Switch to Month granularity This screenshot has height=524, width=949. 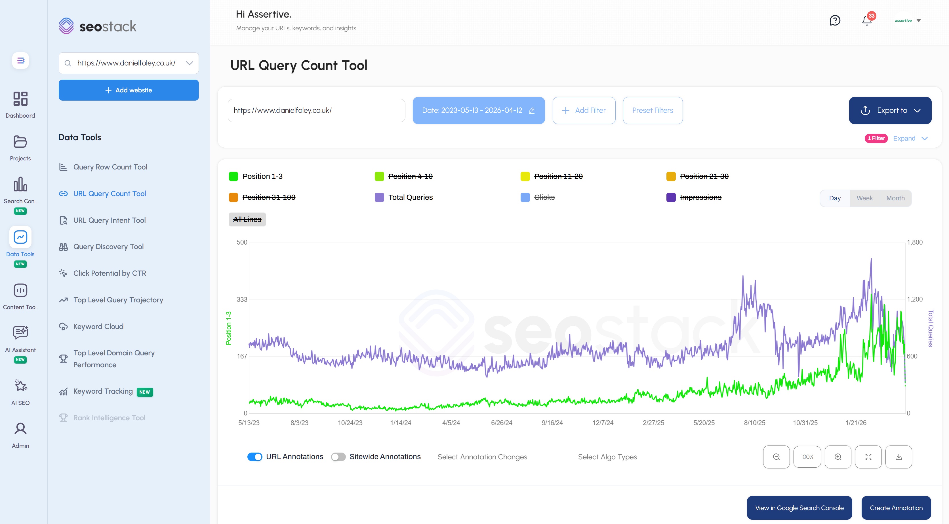(x=895, y=198)
